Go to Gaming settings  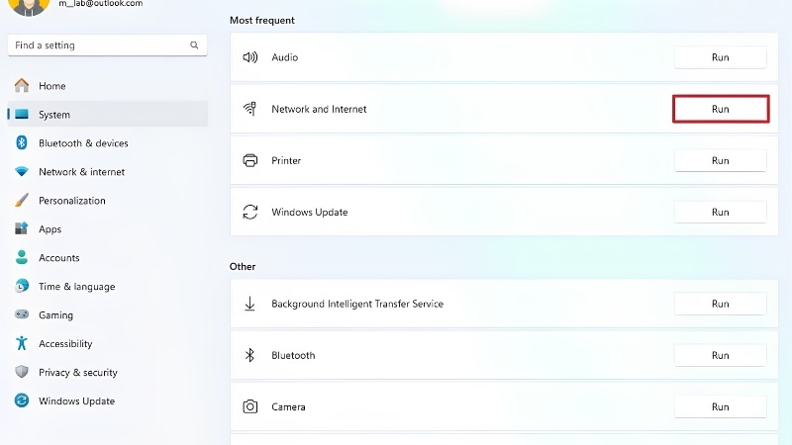[x=108, y=314]
